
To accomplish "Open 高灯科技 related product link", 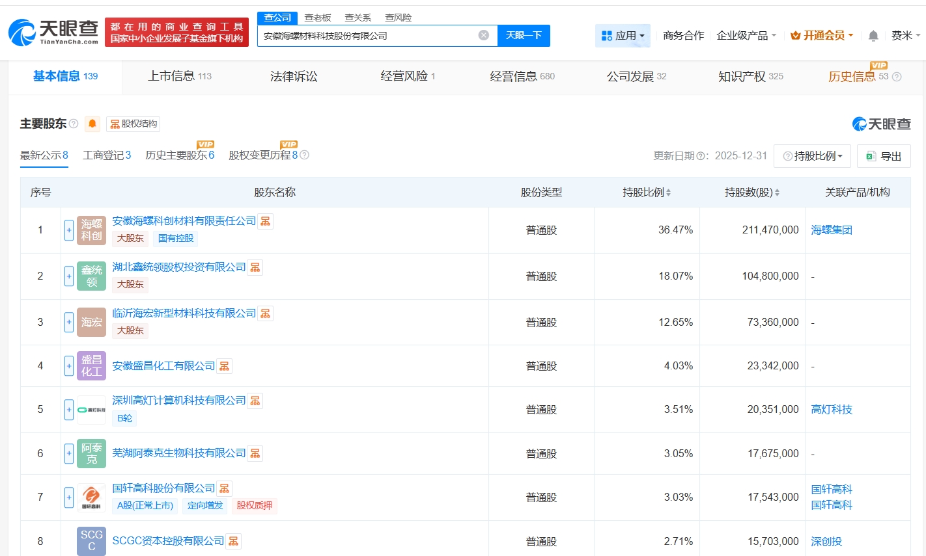I will pyautogui.click(x=832, y=410).
